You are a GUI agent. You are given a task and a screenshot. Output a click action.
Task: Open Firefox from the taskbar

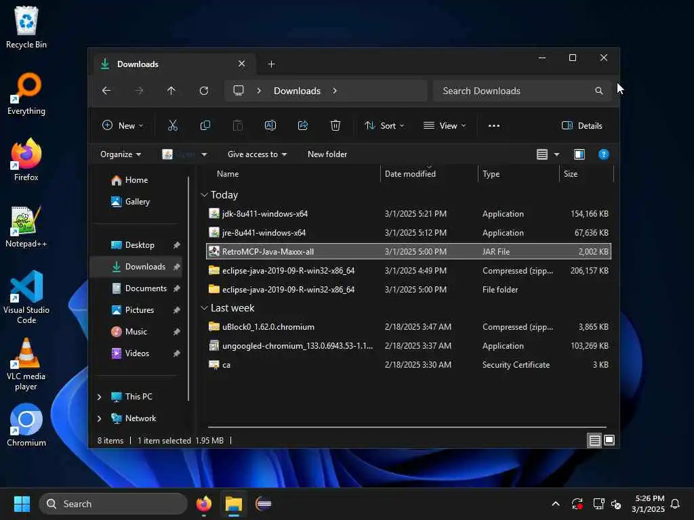pos(204,504)
